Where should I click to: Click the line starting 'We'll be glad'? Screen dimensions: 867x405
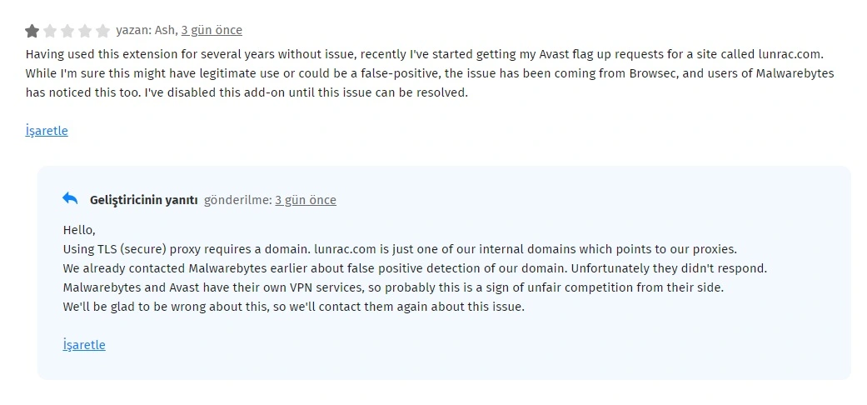point(293,307)
